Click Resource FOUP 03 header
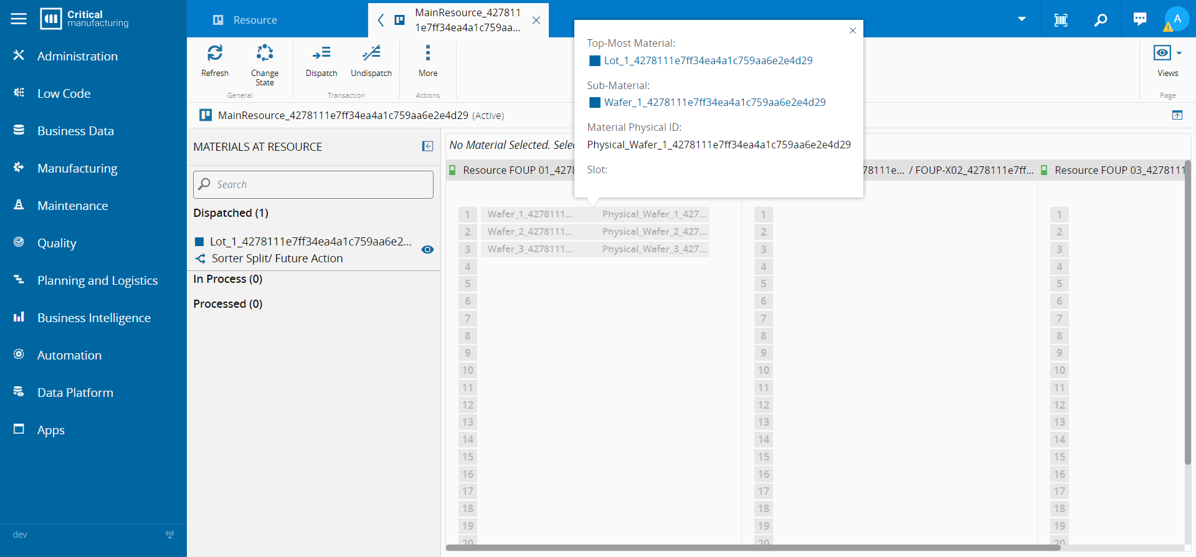 tap(1119, 170)
